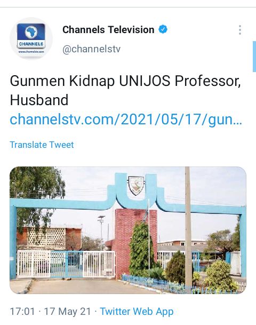Click the Channels Television display name
Viewport: 256px width, 325px height.
(108, 30)
